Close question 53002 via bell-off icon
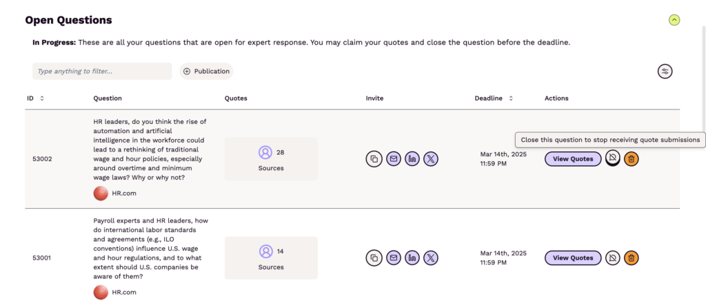Screen dimensions: 706x303 click(612, 158)
